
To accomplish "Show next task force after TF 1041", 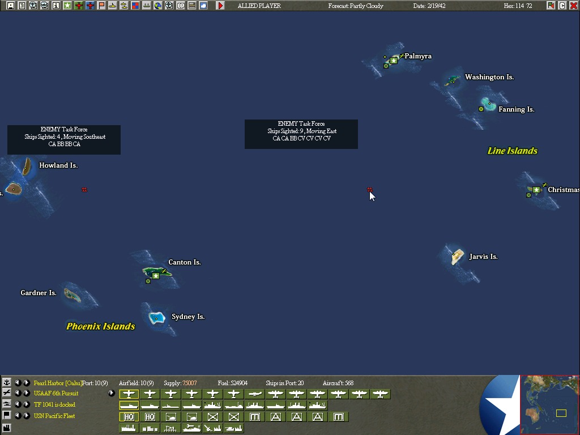I will point(26,404).
